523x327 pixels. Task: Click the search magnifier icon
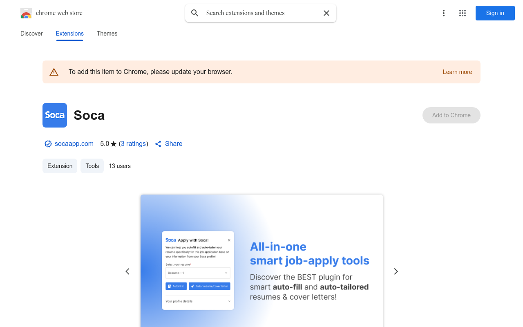coord(195,13)
